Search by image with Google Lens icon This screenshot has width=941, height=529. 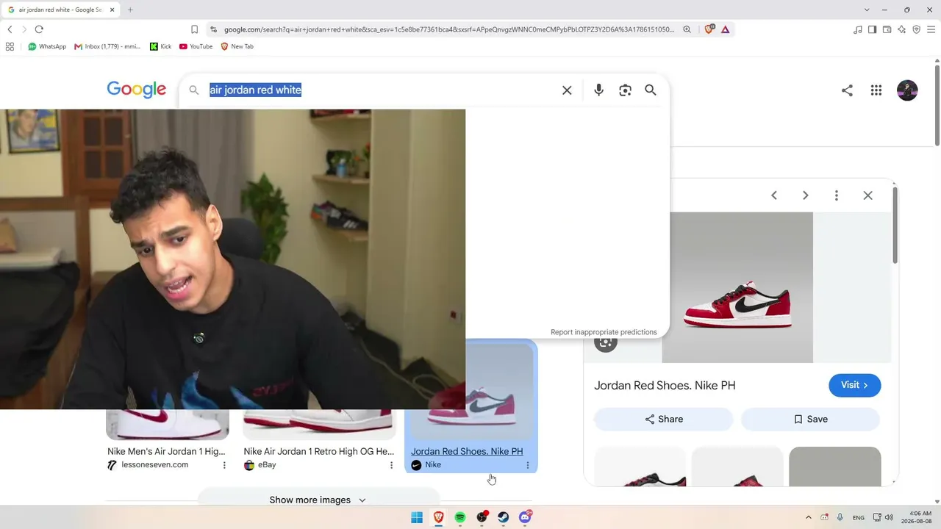[x=625, y=90]
